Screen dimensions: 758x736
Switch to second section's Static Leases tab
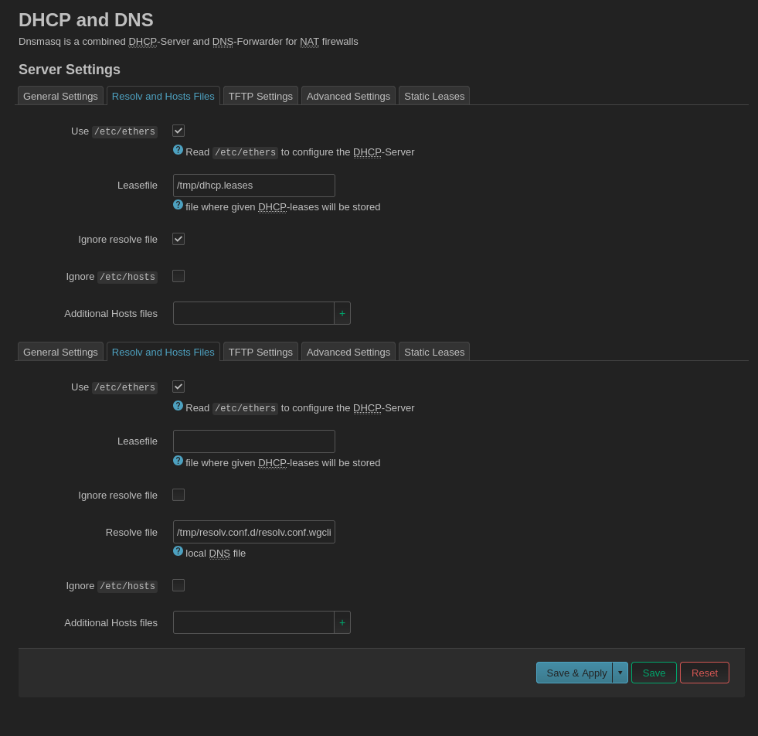click(434, 352)
